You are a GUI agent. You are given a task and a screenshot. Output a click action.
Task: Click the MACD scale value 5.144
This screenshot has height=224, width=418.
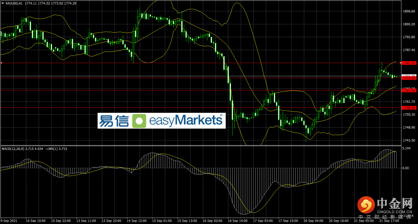[407, 148]
